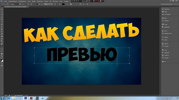Toggle text orientation in options bar
179x100 pixels.
[x=8, y=4]
